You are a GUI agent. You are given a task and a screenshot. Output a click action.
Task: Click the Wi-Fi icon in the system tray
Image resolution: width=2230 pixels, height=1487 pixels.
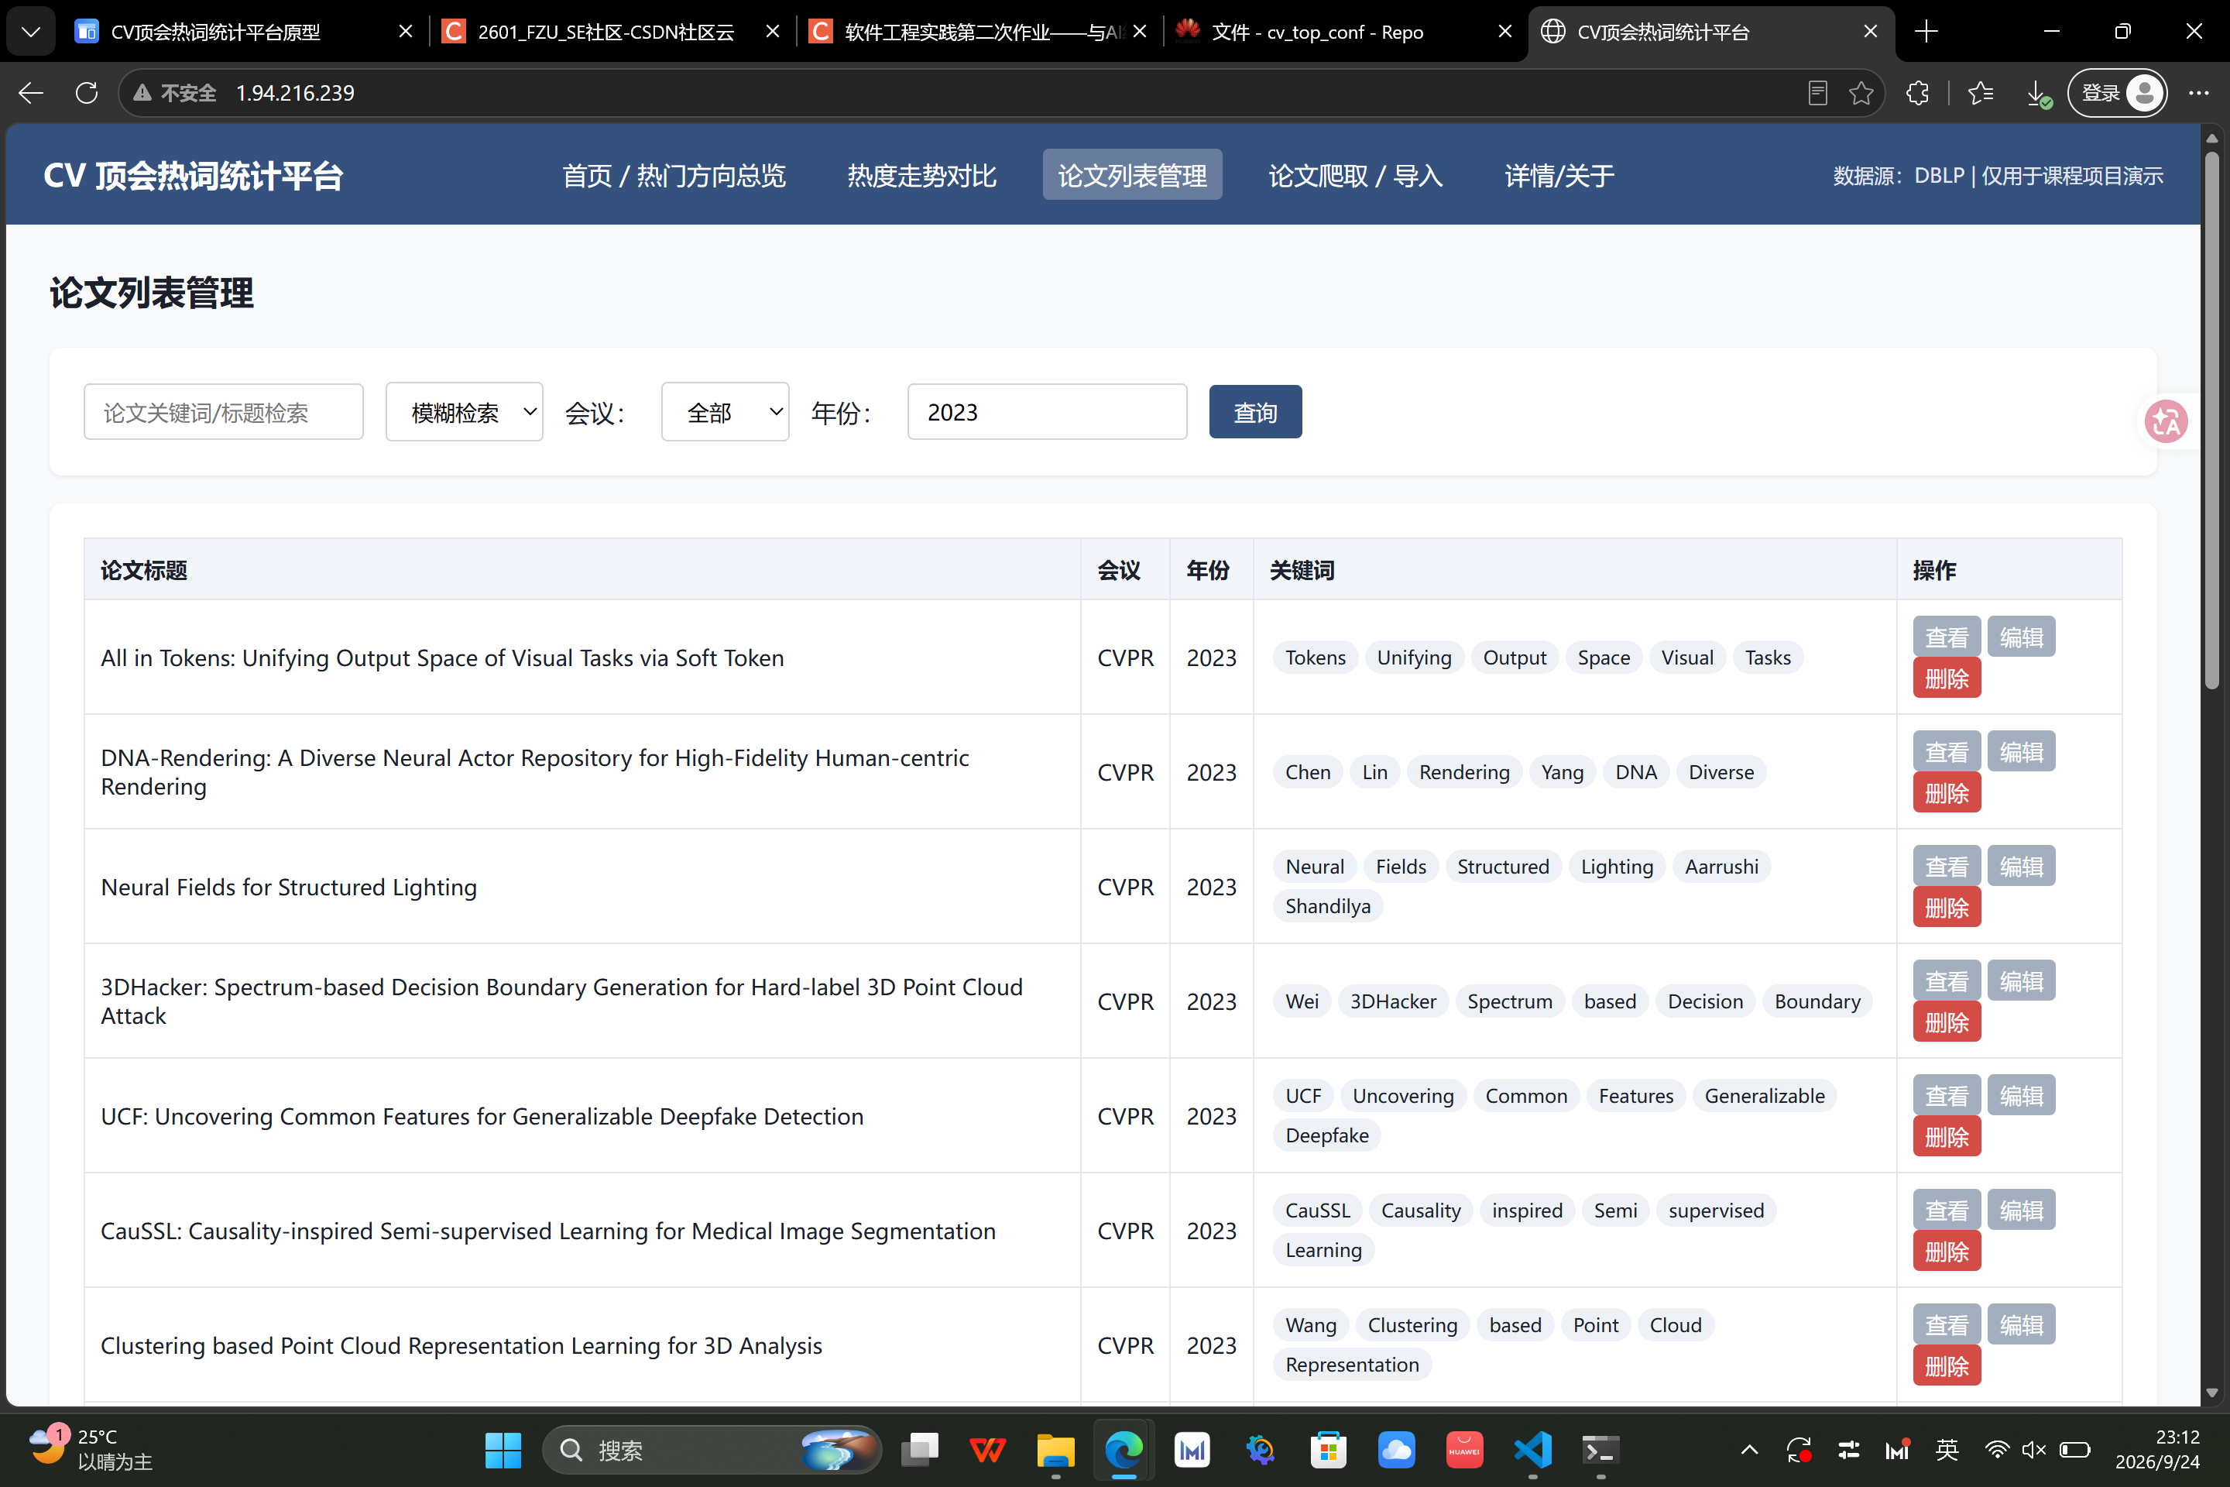click(x=1997, y=1449)
